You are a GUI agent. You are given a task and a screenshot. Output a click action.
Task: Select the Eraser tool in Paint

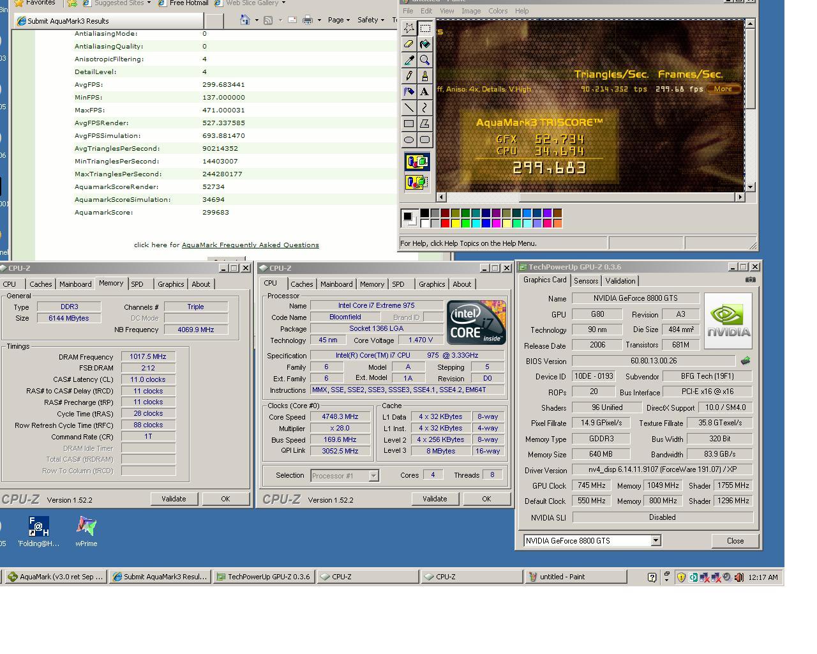(409, 44)
